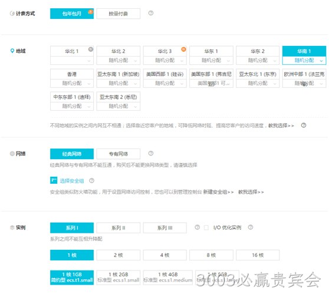Choose the 华东 1 region
329x294 pixels.
211,51
